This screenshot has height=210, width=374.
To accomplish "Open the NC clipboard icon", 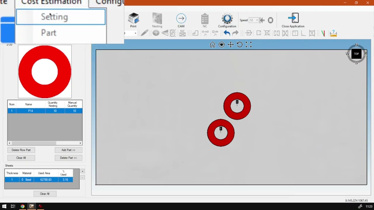I will (205, 19).
